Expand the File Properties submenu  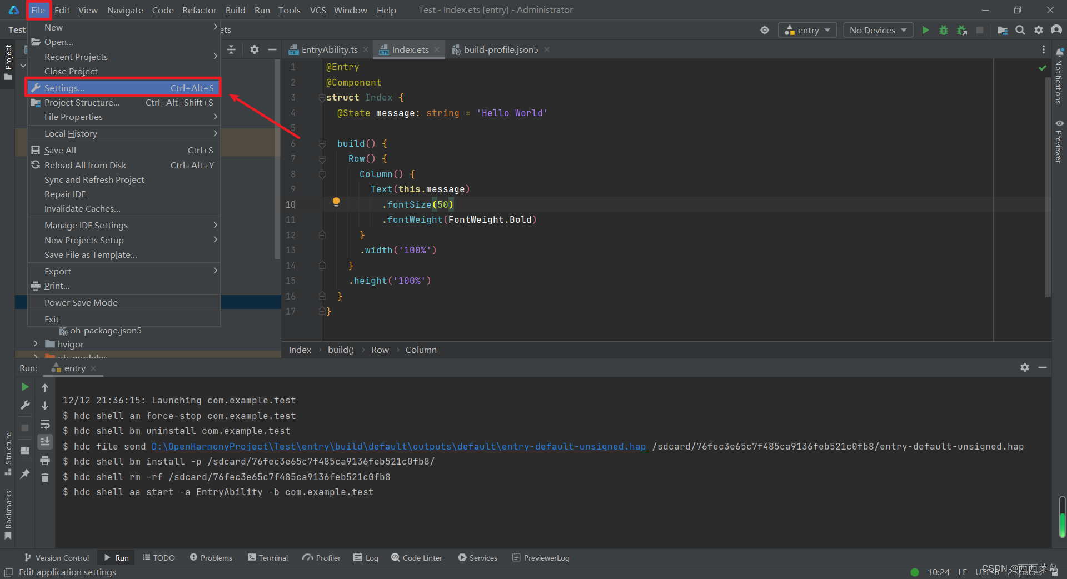[124, 117]
